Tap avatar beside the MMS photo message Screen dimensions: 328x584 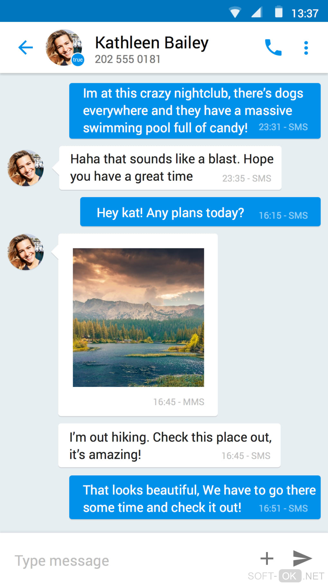tap(26, 252)
